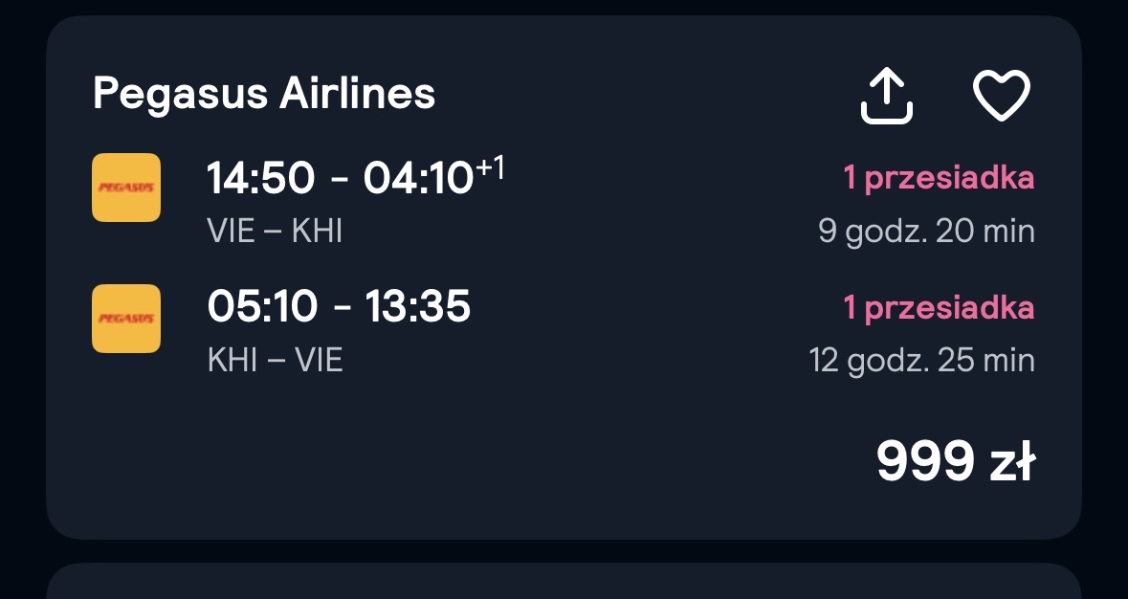Viewport: 1128px width, 599px height.
Task: Click the 13:35 return arrival time
Action: [x=418, y=305]
